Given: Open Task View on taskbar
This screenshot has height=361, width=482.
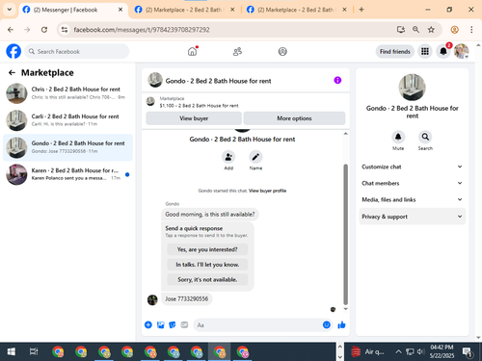Looking at the screenshot, I should tap(34, 351).
